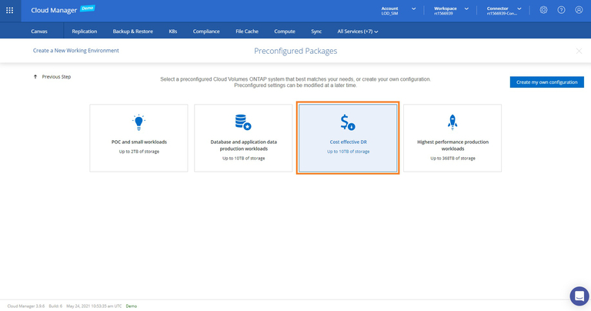Click the database production workloads icon
This screenshot has height=311, width=591.
(243, 122)
